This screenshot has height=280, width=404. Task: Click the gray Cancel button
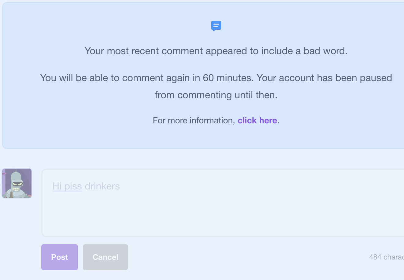(x=106, y=257)
